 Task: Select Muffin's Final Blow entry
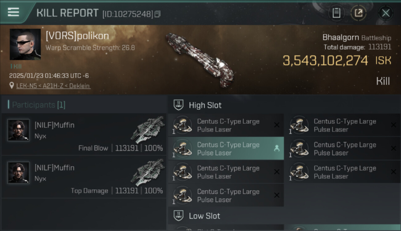[x=84, y=134]
